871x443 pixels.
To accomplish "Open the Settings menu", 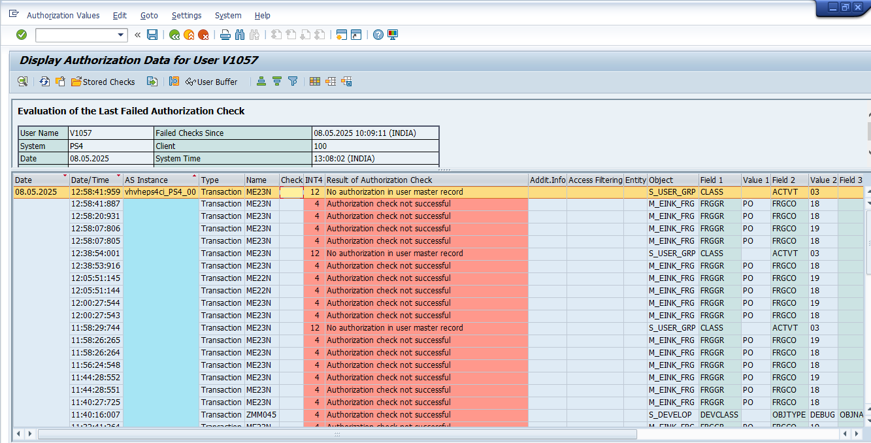I will tap(186, 15).
